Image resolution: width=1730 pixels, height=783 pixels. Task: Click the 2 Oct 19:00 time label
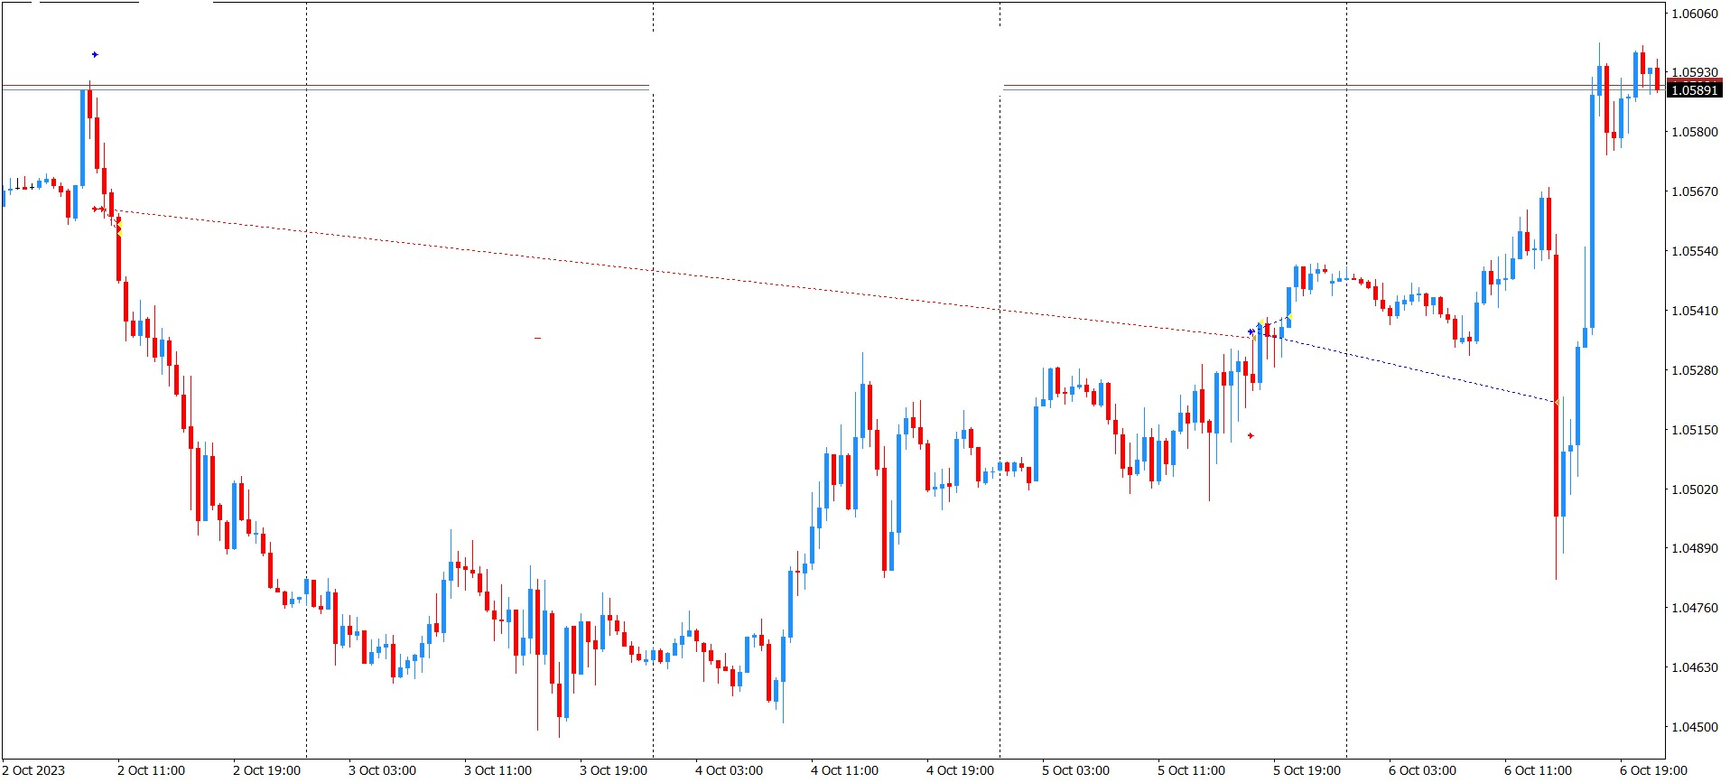coord(266,770)
